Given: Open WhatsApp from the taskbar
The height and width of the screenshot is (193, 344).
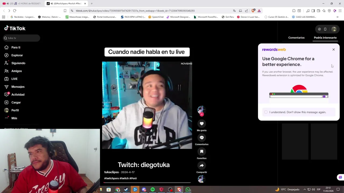Looking at the screenshot, I should tap(188, 190).
